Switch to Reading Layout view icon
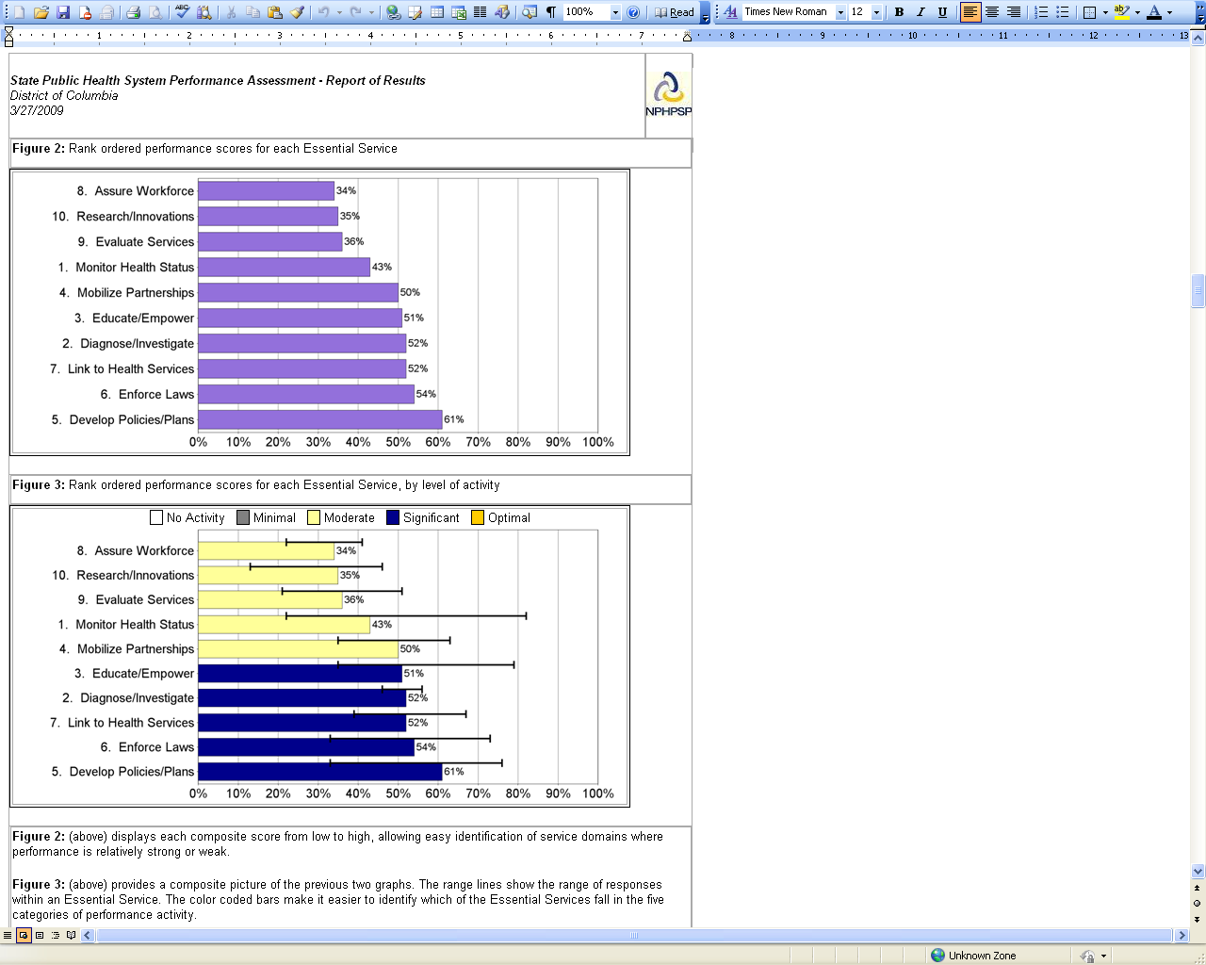This screenshot has height=965, width=1206. click(71, 935)
